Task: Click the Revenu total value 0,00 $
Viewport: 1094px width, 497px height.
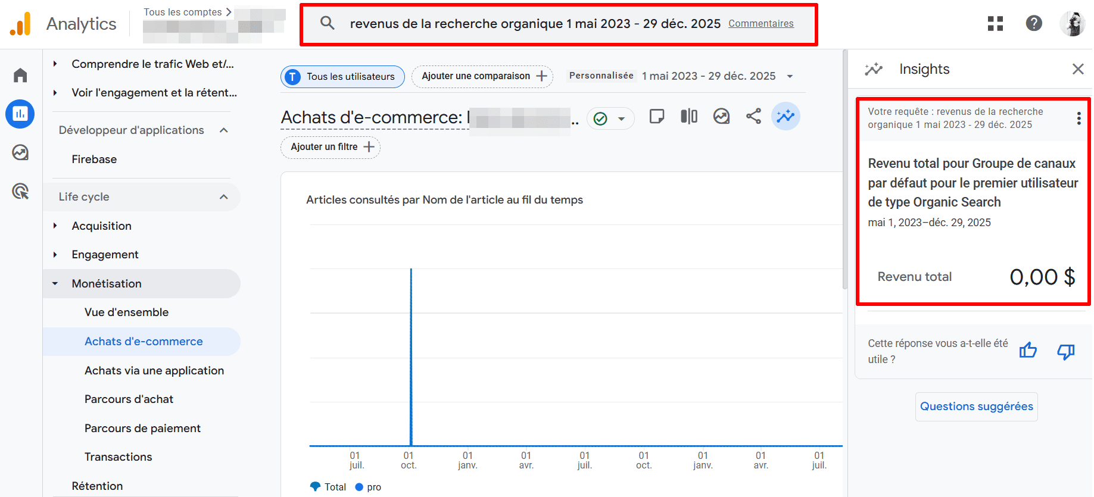Action: click(1042, 277)
